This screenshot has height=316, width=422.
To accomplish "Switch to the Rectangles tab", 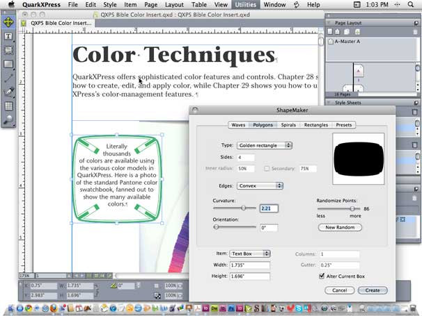I will click(316, 125).
